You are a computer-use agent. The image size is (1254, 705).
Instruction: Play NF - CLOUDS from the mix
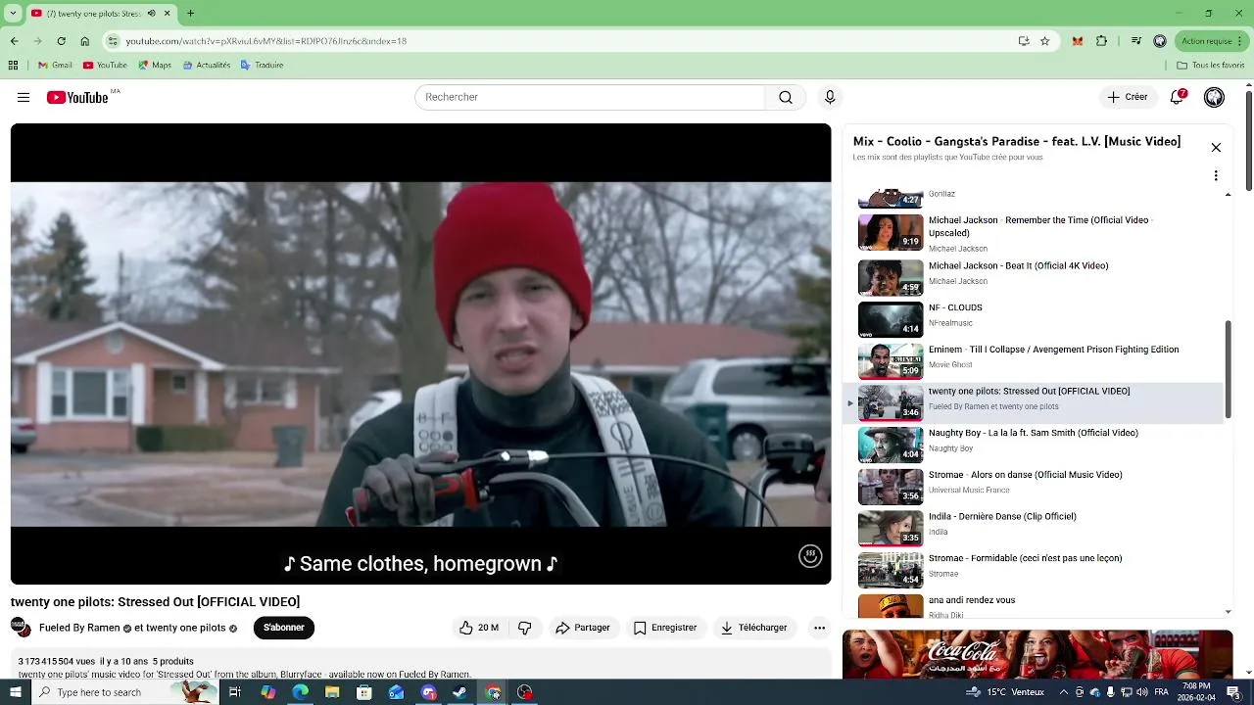pos(1034,319)
